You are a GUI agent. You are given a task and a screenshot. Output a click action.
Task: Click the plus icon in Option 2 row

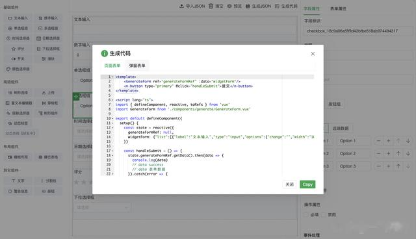(x=389, y=153)
